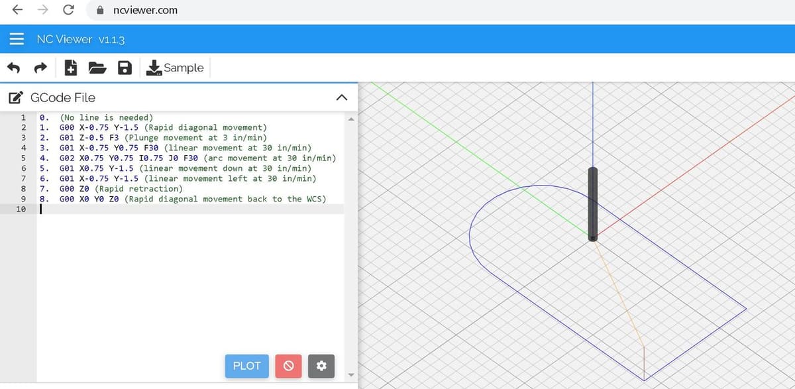Viewport: 795px width, 389px height.
Task: Click the NC Viewer v1.1.3 title
Action: tap(81, 39)
